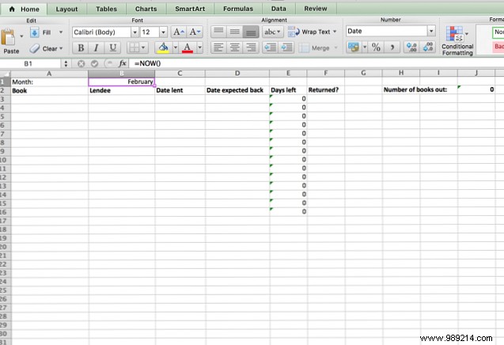Open Conditional Formatting menu
The image size is (504, 345).
[457, 41]
